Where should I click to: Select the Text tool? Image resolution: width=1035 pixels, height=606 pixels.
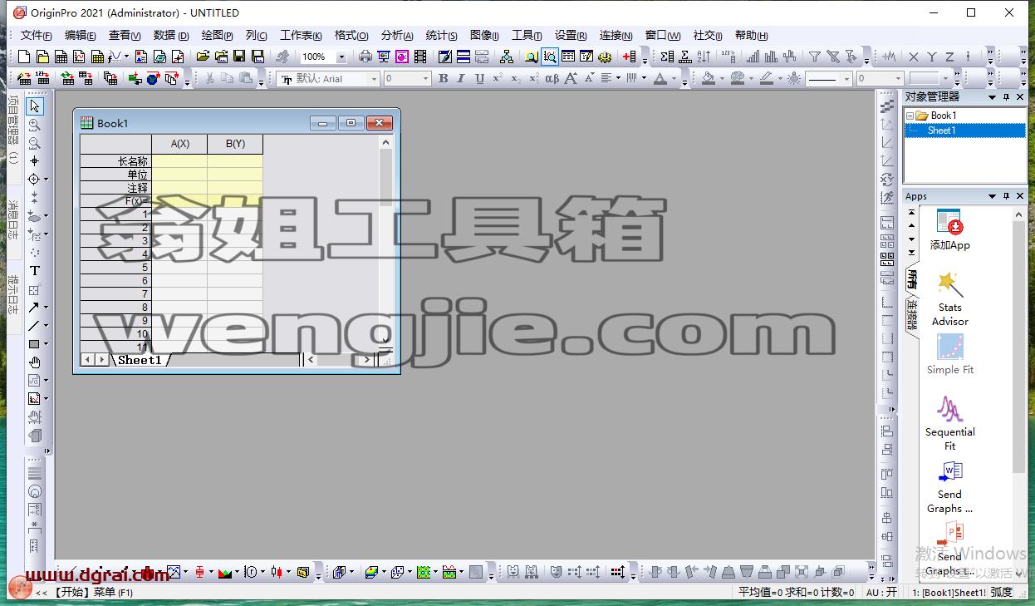tap(34, 271)
